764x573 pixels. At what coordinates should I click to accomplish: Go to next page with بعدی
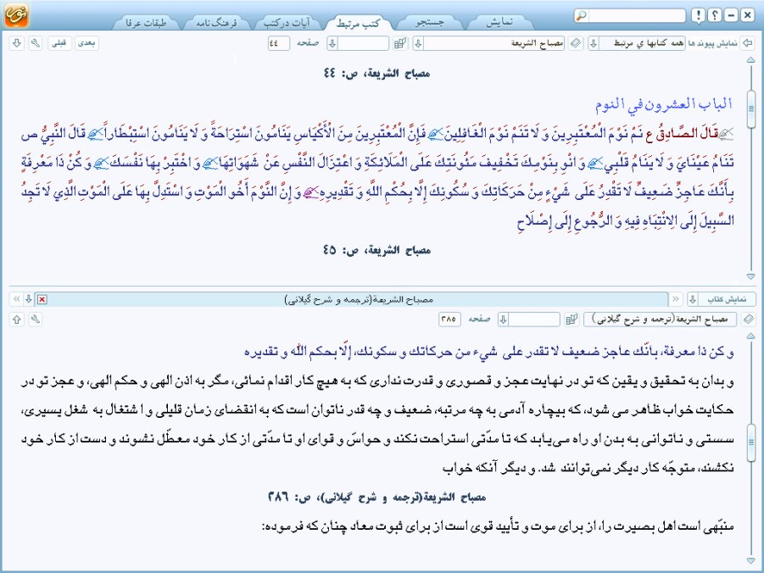[x=86, y=43]
